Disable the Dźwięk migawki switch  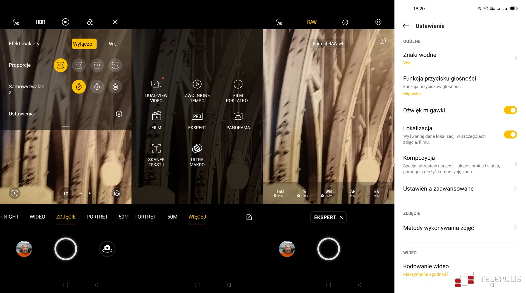[x=510, y=110]
